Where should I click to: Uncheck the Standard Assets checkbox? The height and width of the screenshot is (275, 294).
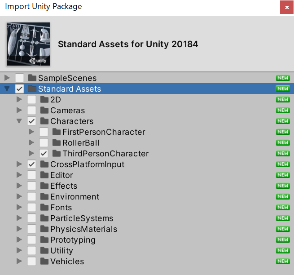[x=19, y=89]
